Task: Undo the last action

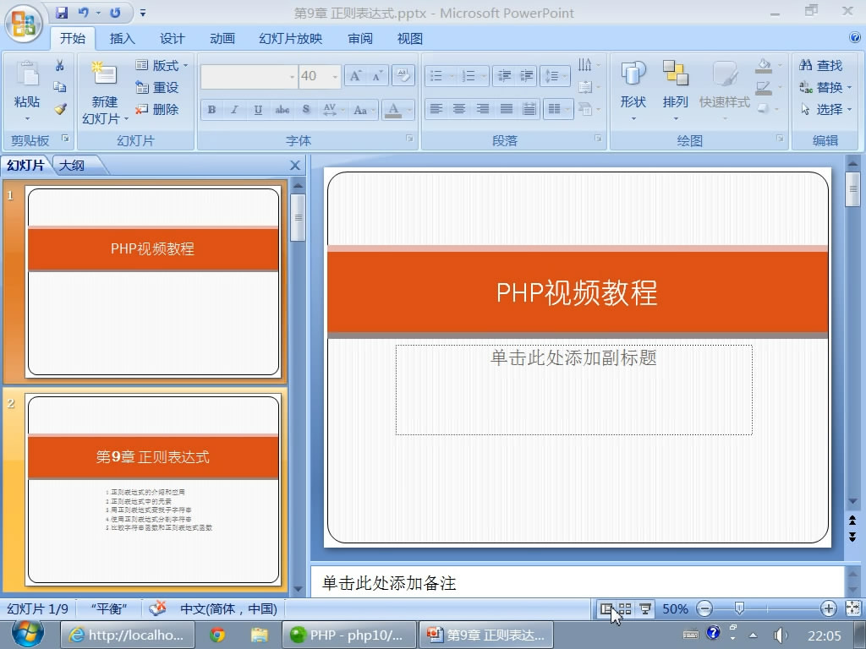Action: [x=83, y=12]
